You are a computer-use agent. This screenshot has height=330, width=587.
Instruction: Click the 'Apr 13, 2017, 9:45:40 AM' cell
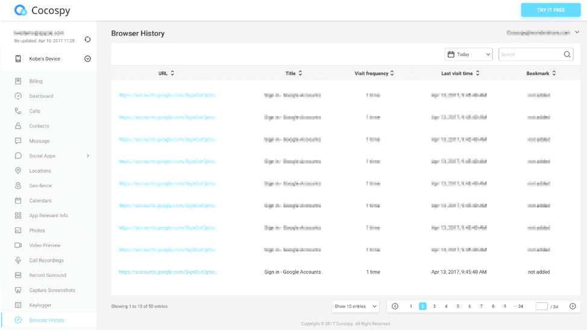pos(459,272)
